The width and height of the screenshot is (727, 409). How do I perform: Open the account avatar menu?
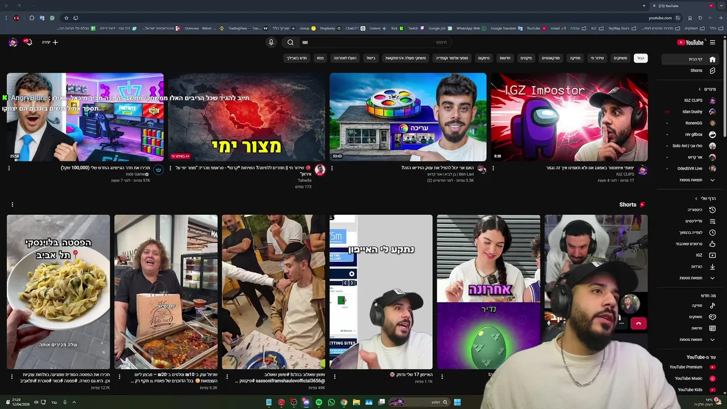12,42
